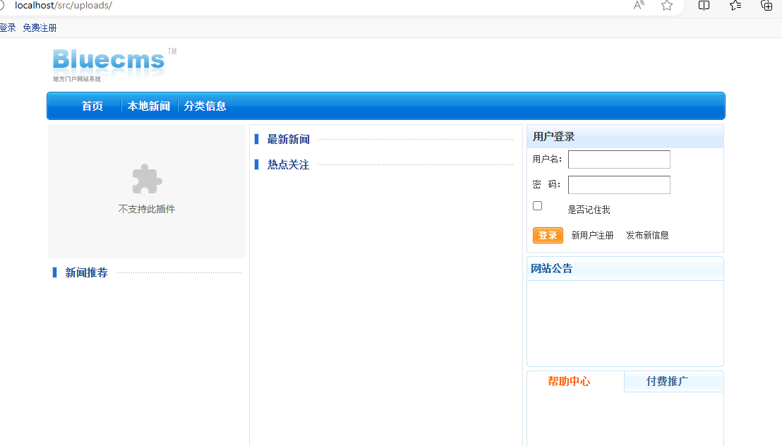Click the Bluecms logo
Screen dimensions: 782x446
[114, 65]
